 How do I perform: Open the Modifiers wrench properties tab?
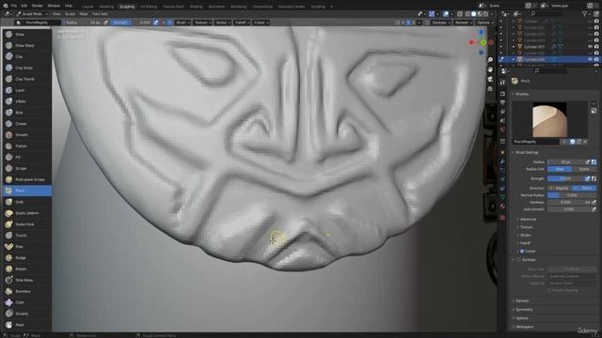coord(502,161)
